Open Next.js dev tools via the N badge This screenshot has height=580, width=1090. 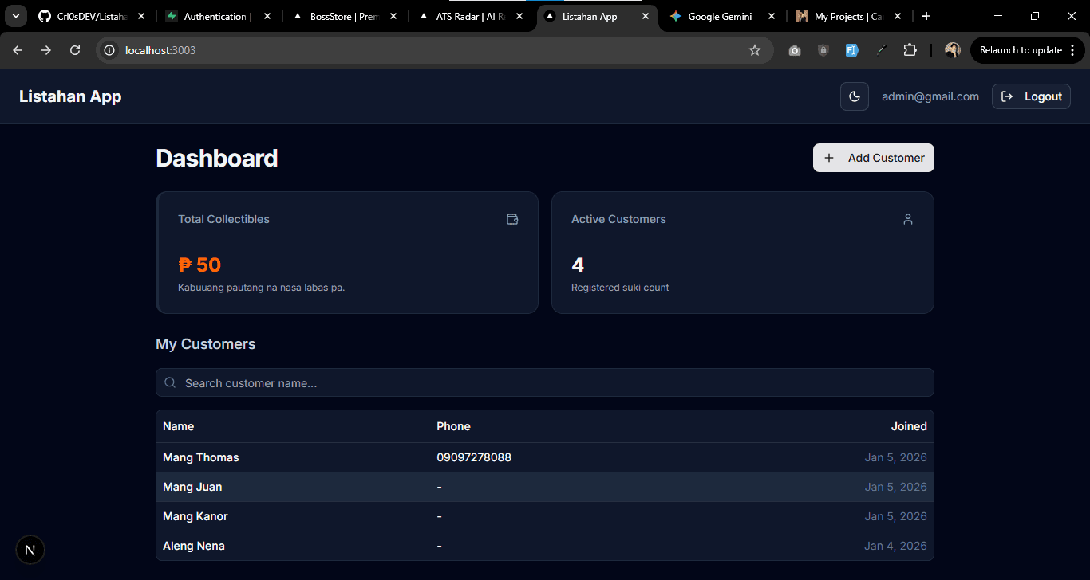coord(30,549)
